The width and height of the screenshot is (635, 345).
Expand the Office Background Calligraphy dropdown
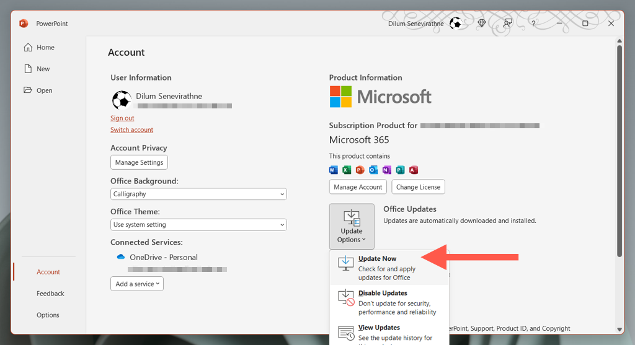click(198, 194)
